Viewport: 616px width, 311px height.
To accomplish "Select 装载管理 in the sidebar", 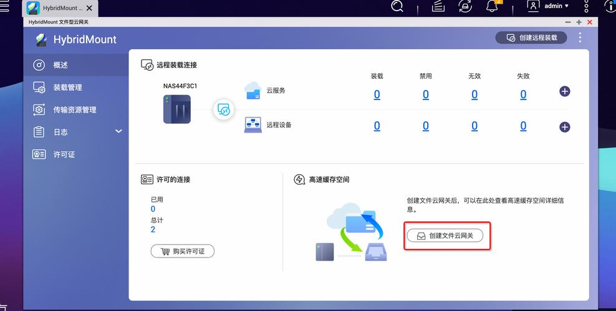I will coord(76,87).
